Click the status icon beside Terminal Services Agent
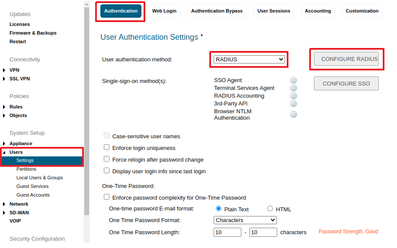 [294, 88]
